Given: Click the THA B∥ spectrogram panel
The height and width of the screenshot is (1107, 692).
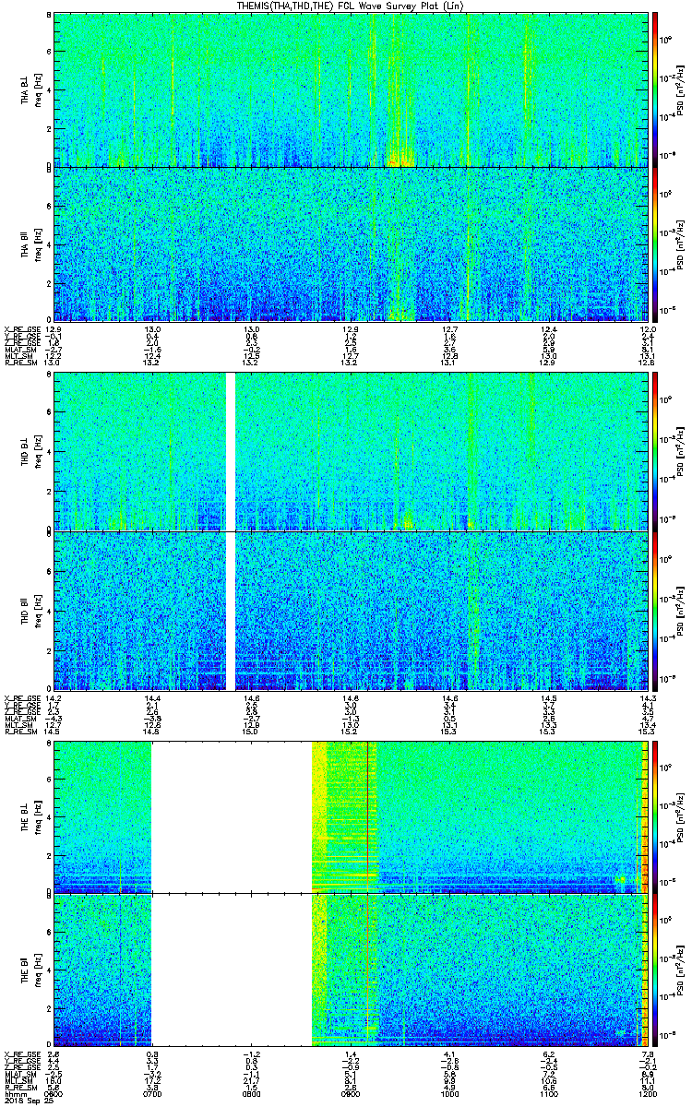Looking at the screenshot, I should [x=350, y=244].
